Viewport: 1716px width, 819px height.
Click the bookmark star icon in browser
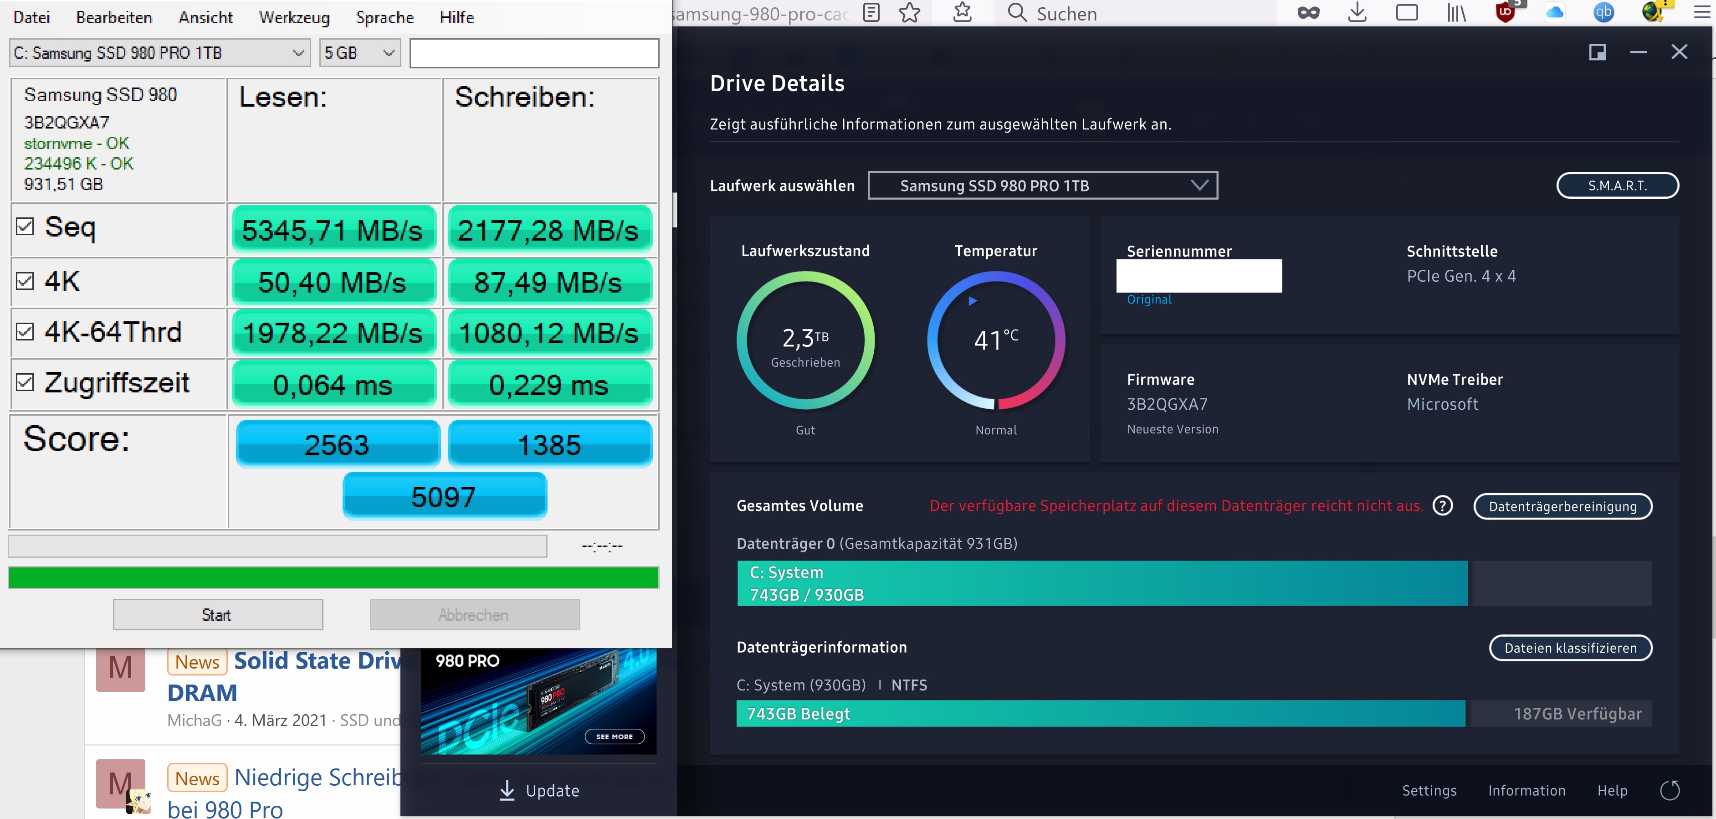tap(909, 13)
